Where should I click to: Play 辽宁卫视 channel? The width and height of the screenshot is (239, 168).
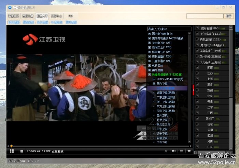[162, 134]
